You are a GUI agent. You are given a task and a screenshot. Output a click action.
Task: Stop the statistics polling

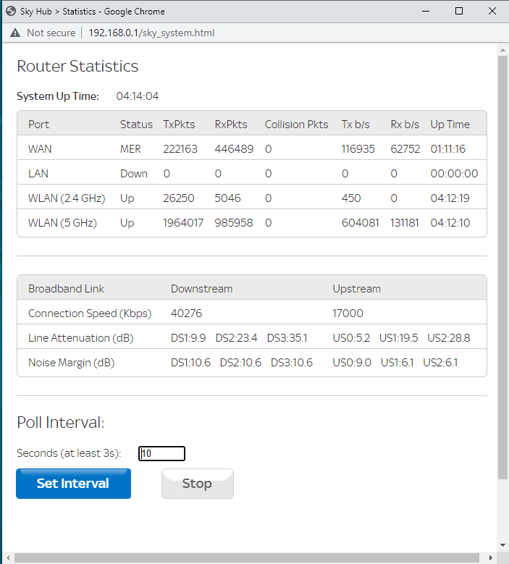(197, 484)
